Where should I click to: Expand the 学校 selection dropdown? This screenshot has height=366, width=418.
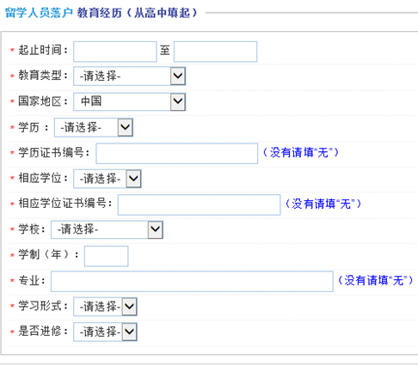pos(108,229)
